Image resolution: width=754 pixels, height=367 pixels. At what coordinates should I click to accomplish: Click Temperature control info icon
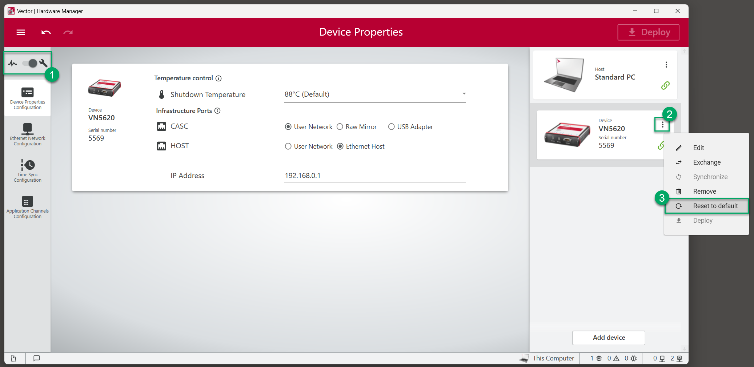218,78
